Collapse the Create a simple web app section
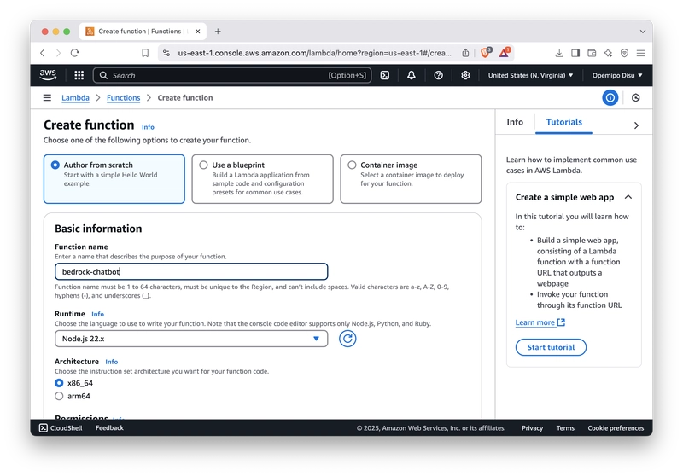This screenshot has height=476, width=683. coord(628,197)
